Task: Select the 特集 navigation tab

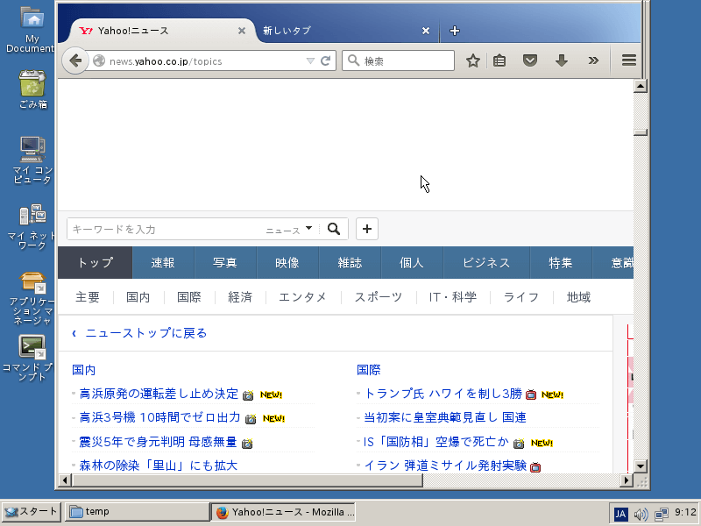Action: coord(561,262)
